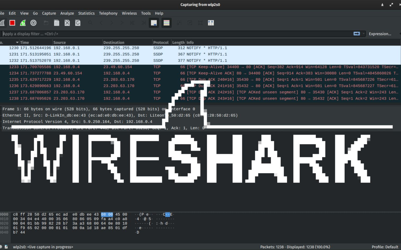Click hex row 0040 bytes 'b7 44'

pos(19,232)
